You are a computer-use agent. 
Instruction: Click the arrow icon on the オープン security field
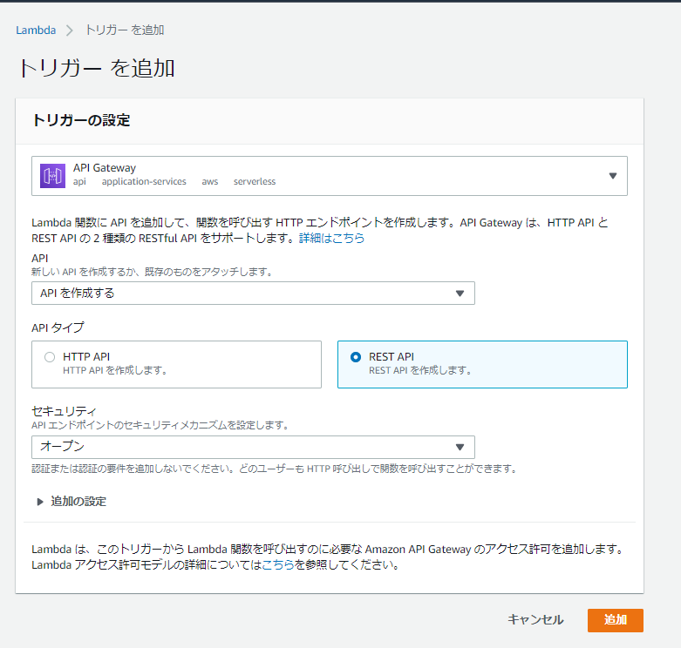[x=460, y=448]
